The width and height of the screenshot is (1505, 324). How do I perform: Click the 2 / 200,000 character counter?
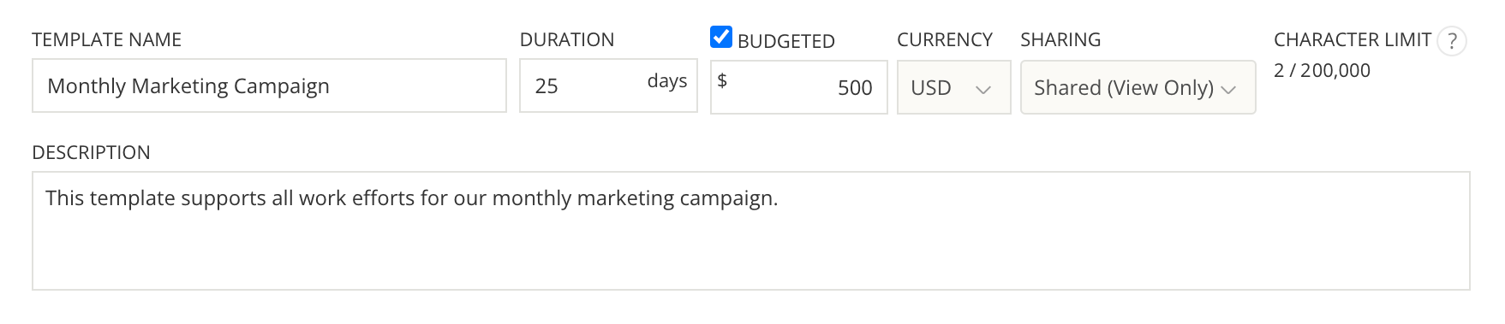coord(1322,71)
